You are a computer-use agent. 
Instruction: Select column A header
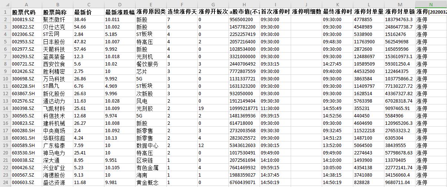tap(26, 4)
